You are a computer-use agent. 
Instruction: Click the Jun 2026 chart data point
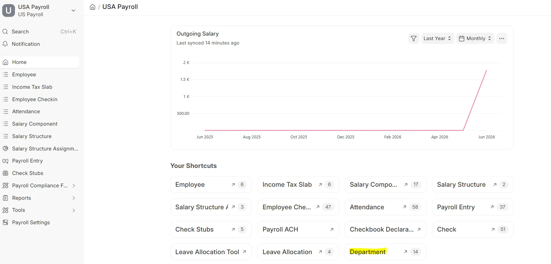pos(486,70)
